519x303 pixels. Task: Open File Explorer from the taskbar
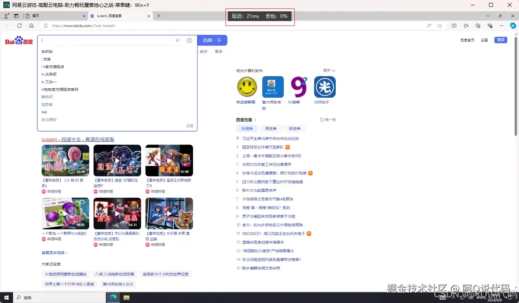click(126, 297)
